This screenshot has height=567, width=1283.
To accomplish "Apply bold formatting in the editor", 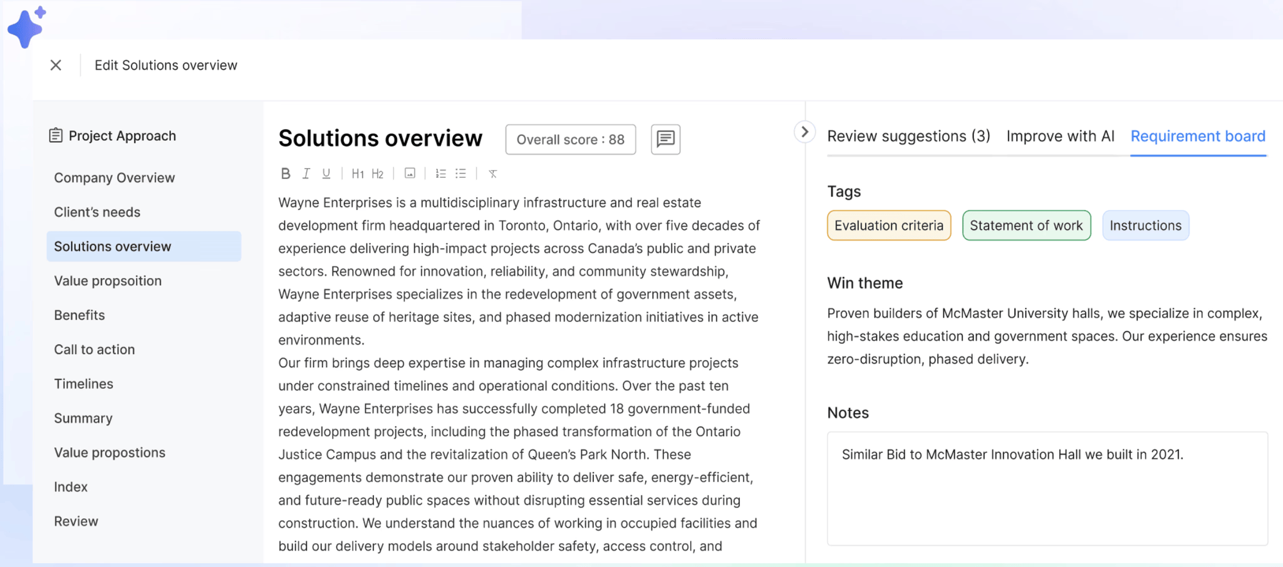I will click(286, 174).
